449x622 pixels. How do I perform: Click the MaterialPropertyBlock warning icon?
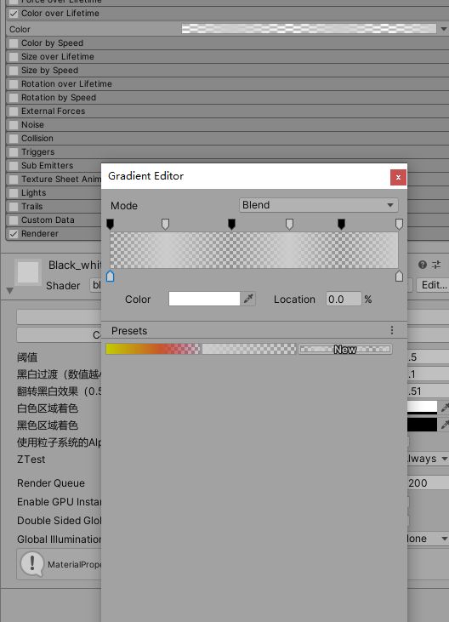[x=32, y=563]
